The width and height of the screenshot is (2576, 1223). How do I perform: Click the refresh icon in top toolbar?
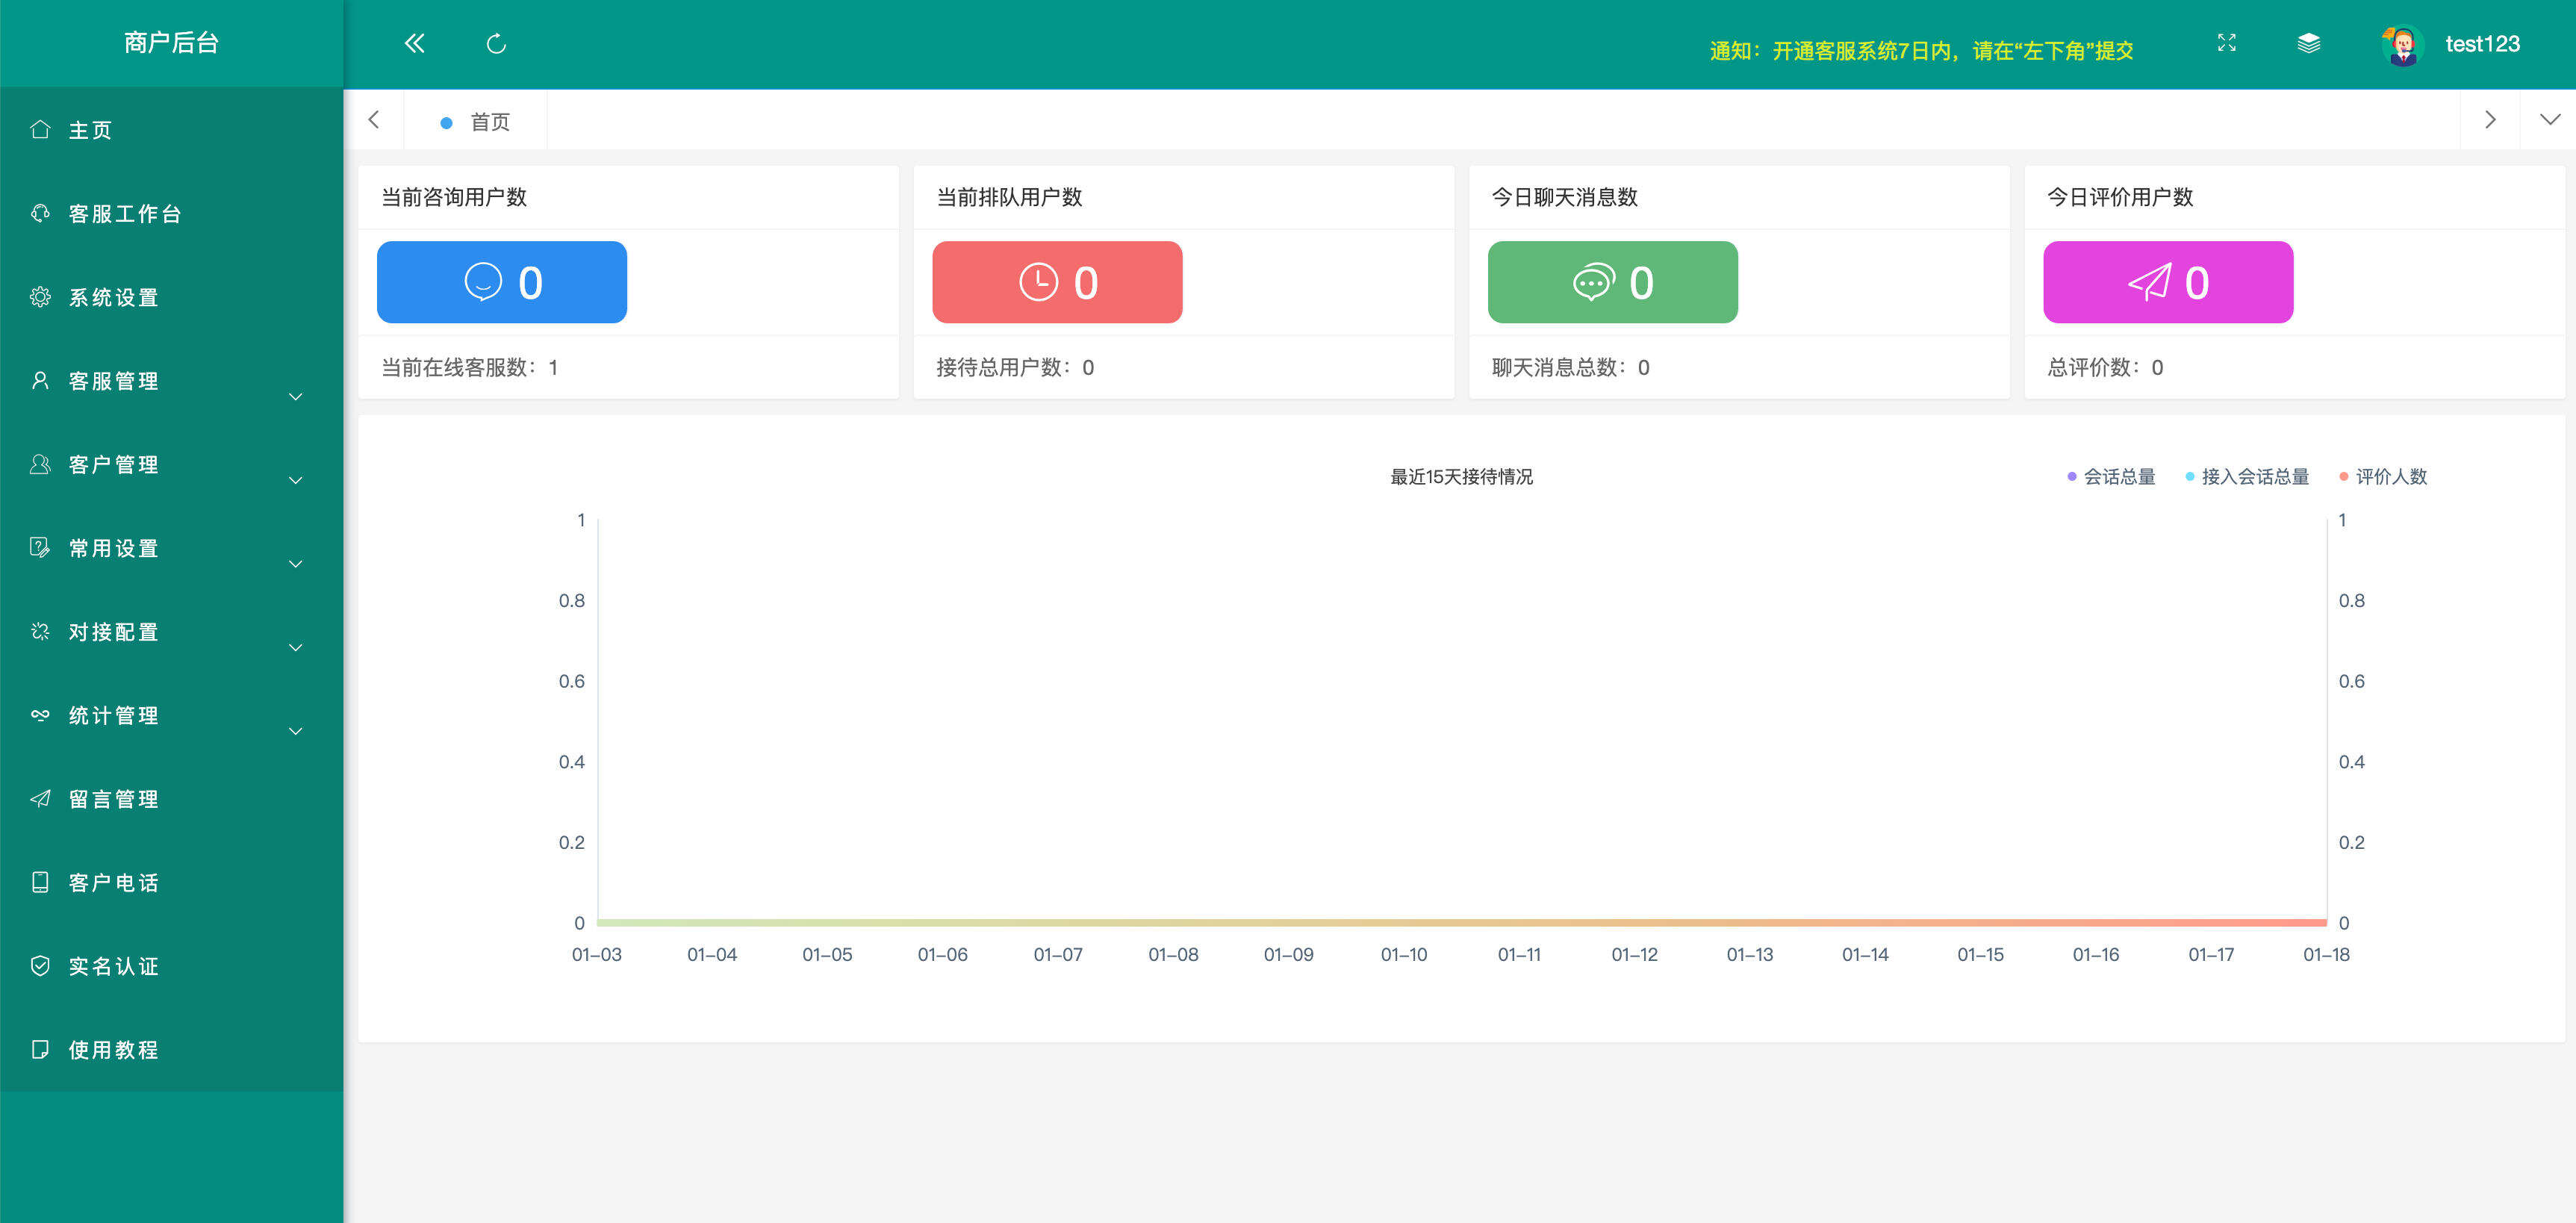(x=497, y=43)
